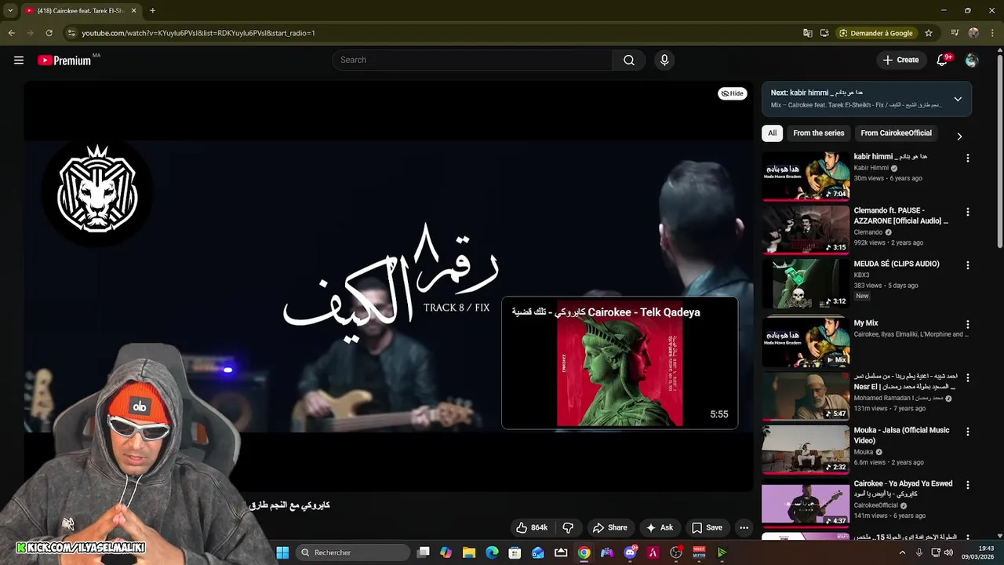Open options menu for MEUDA SÉ video

(967, 265)
